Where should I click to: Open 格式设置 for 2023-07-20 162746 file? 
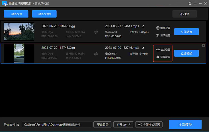tap(163, 50)
